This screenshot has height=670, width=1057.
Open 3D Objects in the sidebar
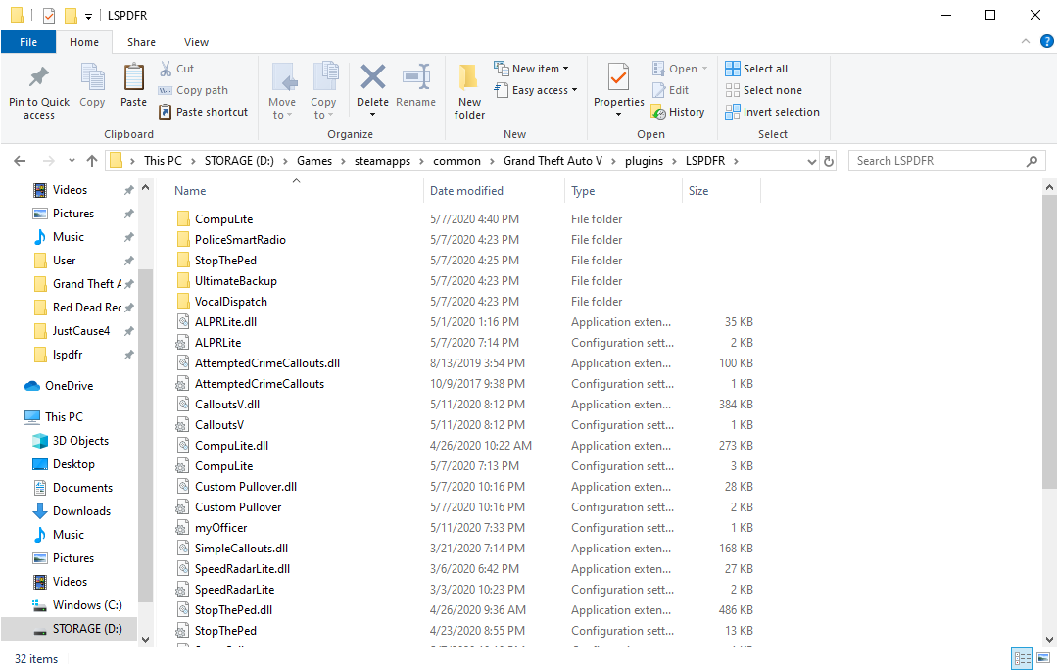point(80,441)
